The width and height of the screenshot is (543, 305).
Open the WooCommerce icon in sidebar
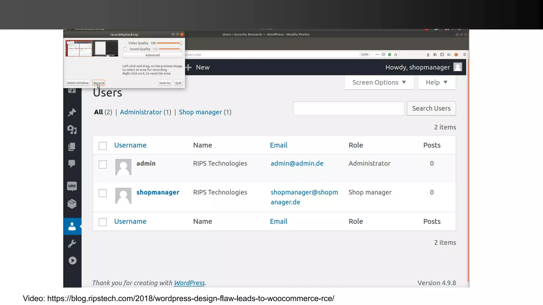click(x=72, y=186)
